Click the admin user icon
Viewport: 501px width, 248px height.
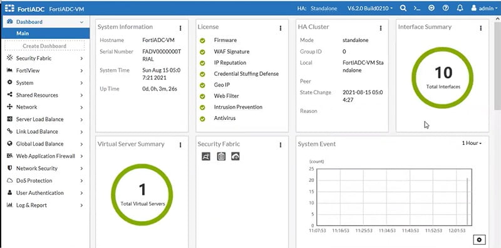[474, 8]
